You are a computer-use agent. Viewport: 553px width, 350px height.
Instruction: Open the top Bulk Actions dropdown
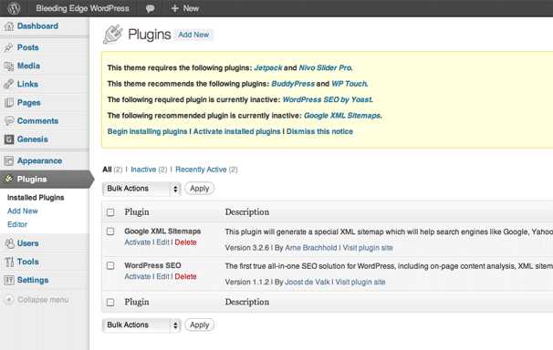[141, 189]
